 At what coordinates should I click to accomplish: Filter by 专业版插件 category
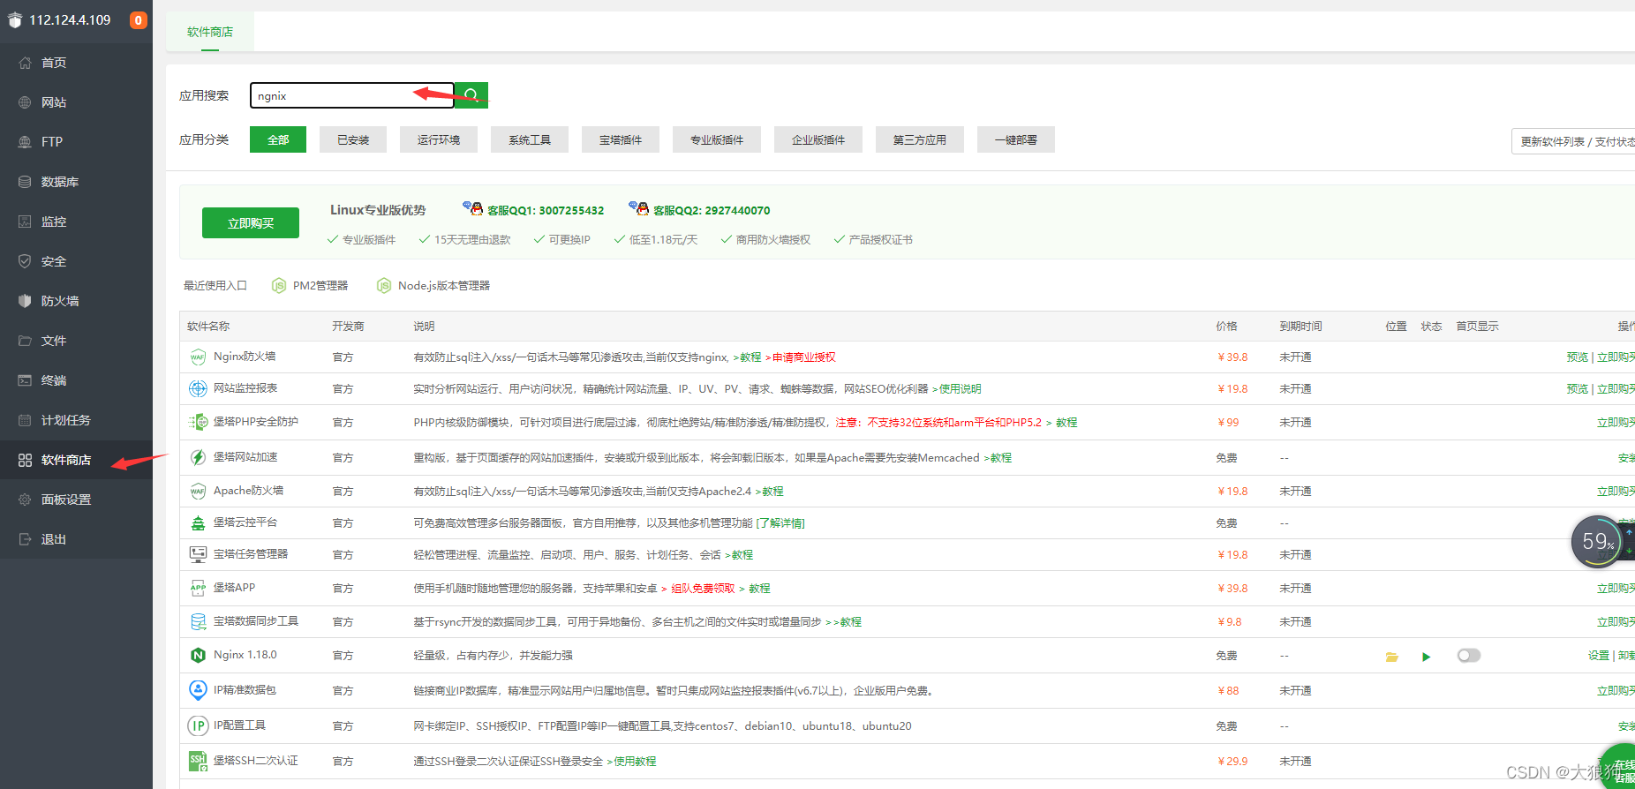[x=717, y=139]
